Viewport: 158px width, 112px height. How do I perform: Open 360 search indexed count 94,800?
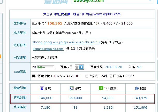[108, 98]
